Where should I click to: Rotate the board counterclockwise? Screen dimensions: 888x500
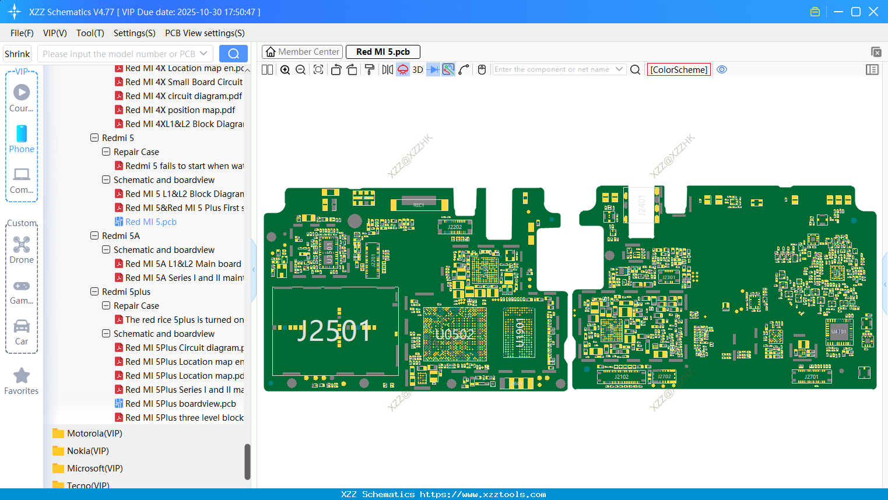coord(336,70)
